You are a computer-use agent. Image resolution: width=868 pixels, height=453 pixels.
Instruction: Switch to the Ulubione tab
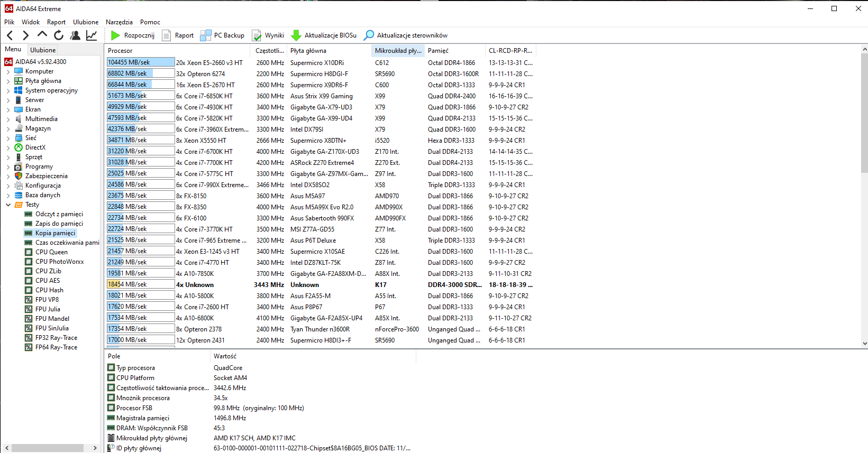tap(43, 50)
